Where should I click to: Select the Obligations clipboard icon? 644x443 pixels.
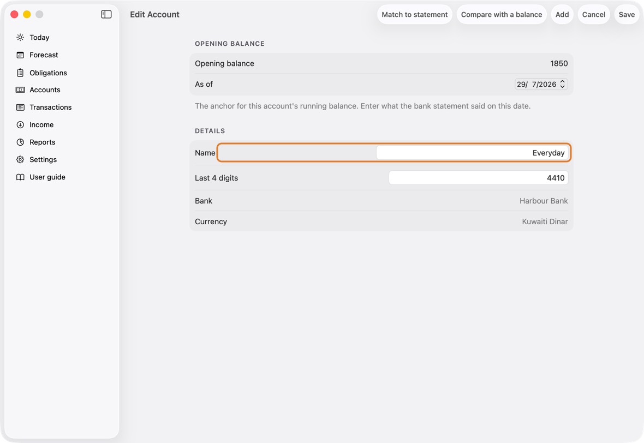point(20,73)
